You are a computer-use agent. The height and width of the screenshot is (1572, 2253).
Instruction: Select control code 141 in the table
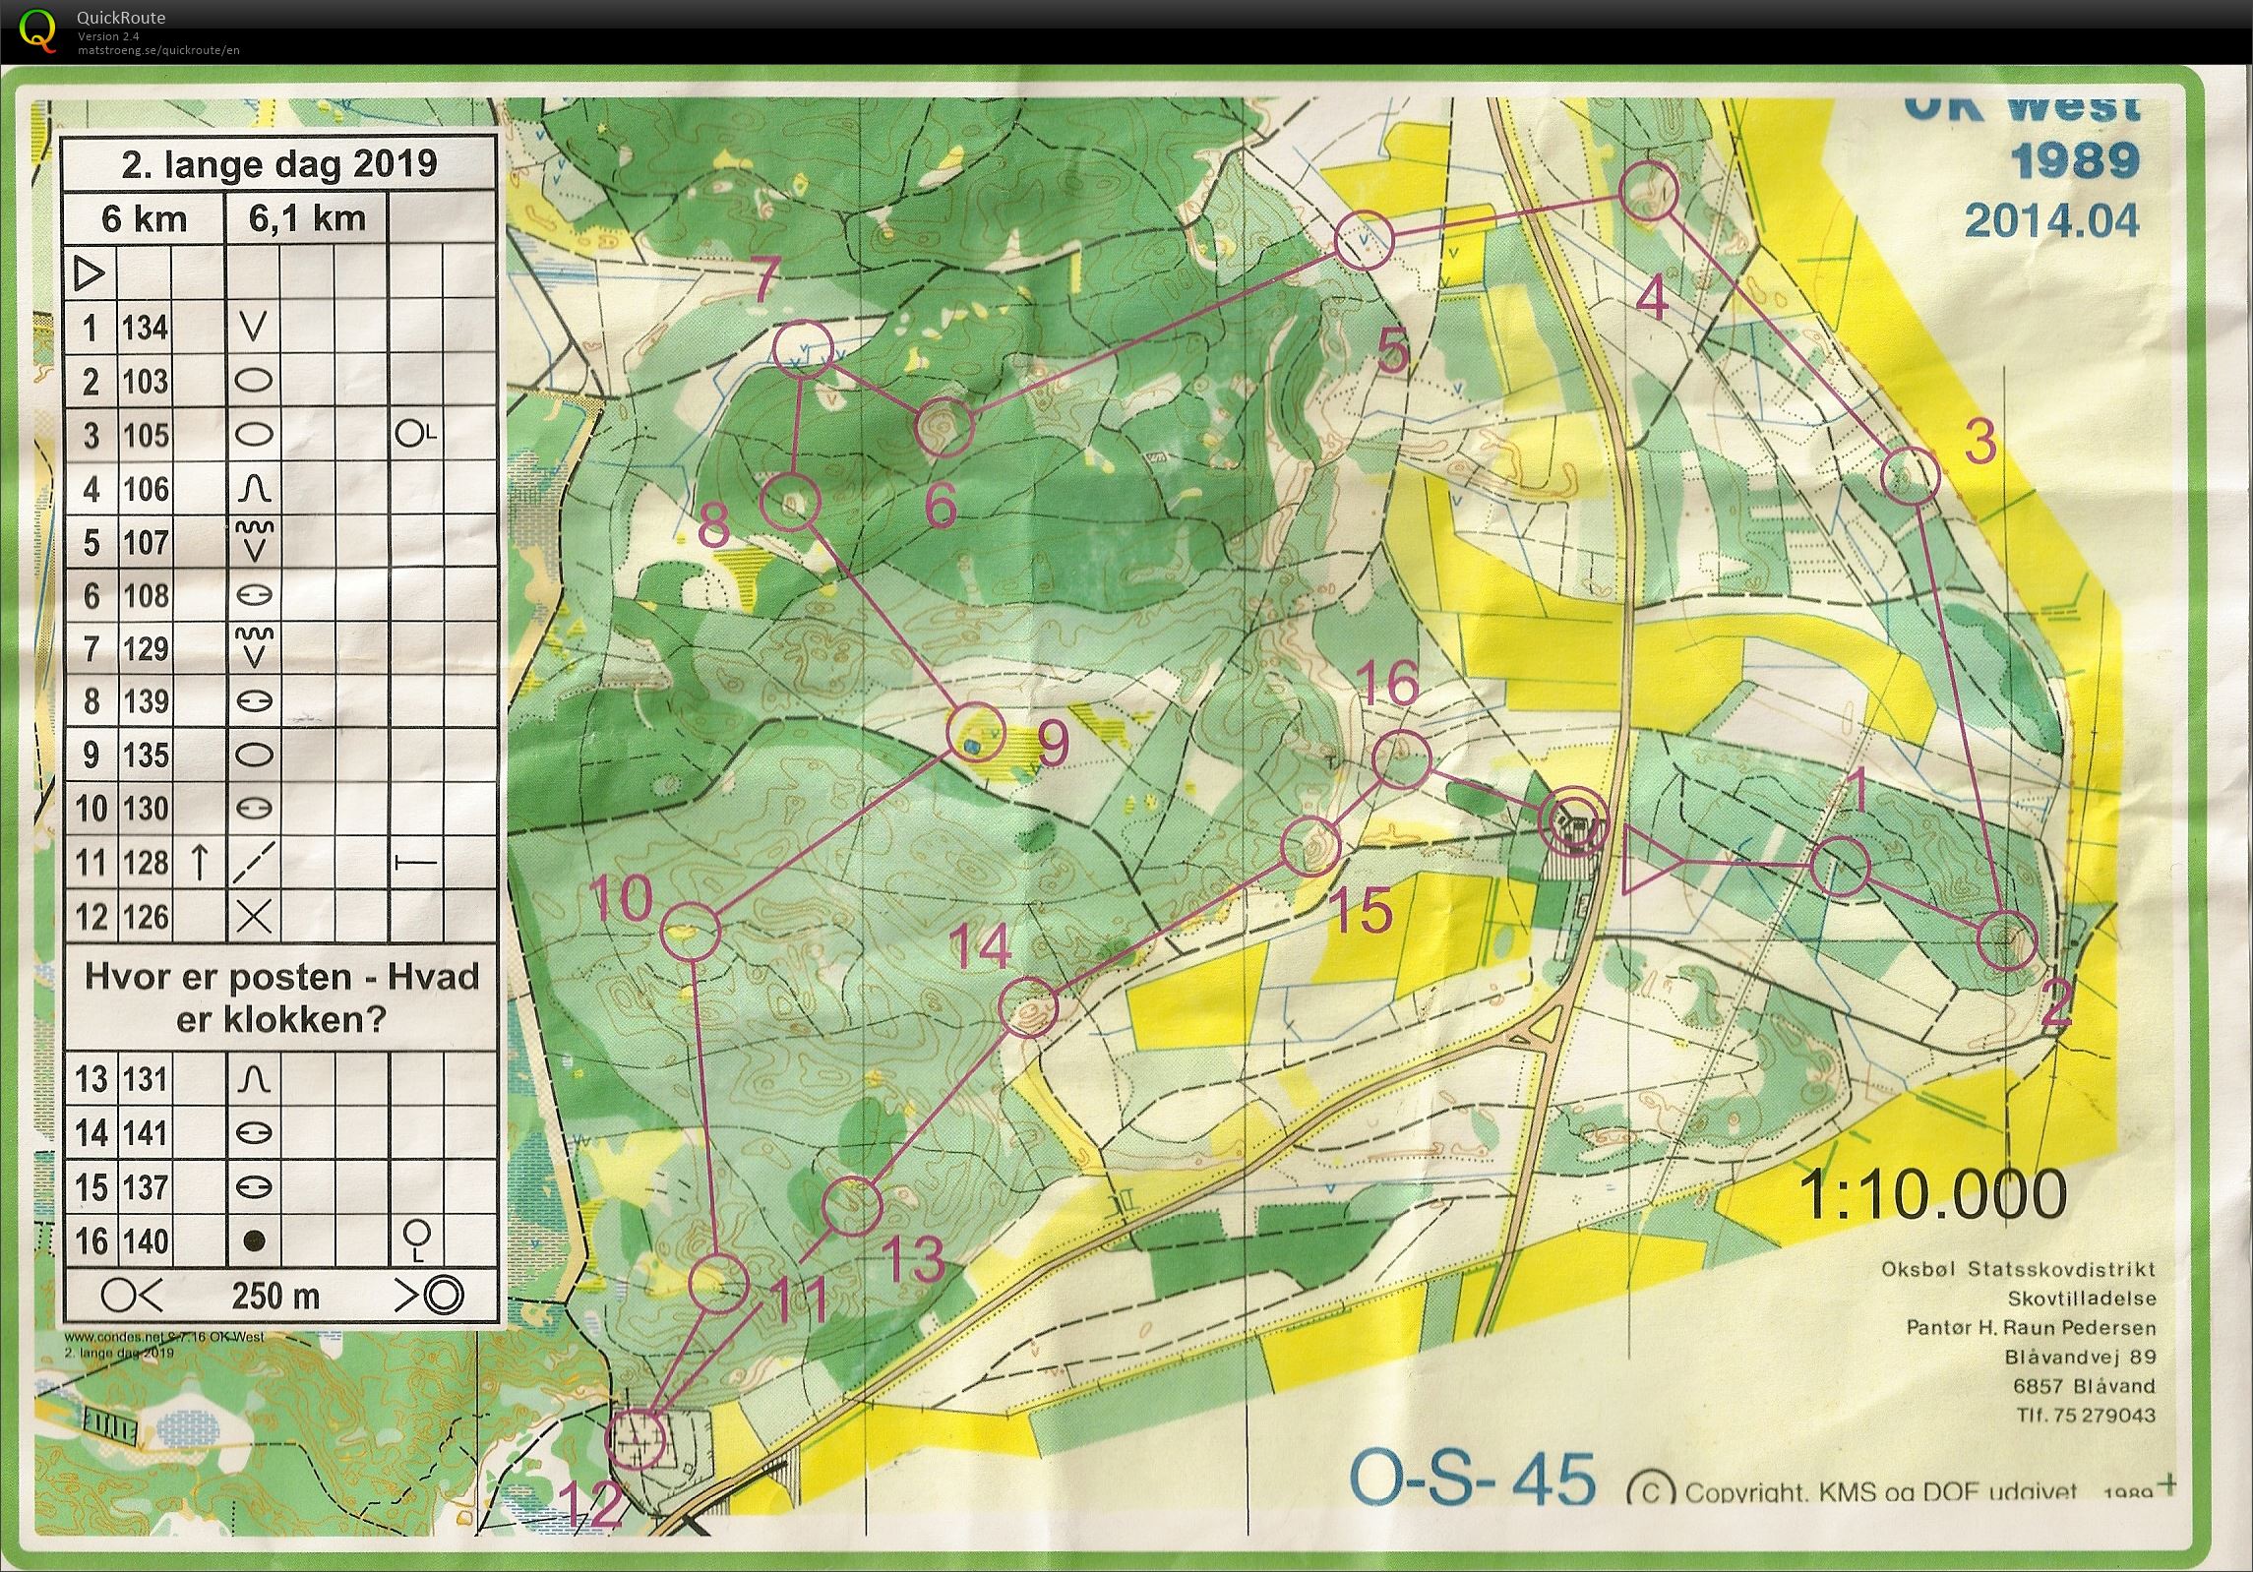pos(146,1133)
